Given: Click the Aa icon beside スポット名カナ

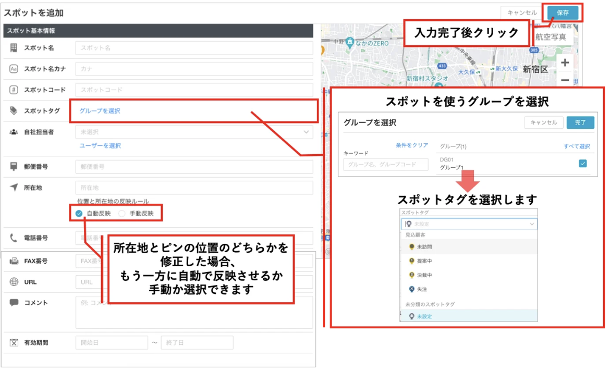Looking at the screenshot, I should (x=14, y=69).
